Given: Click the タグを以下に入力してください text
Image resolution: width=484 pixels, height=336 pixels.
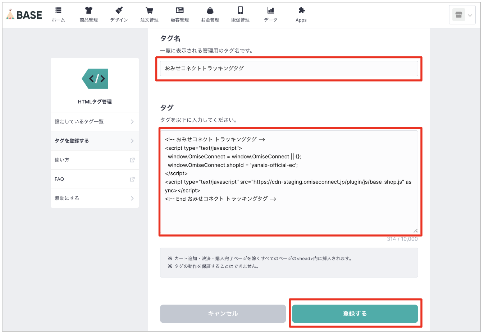Looking at the screenshot, I should 199,120.
